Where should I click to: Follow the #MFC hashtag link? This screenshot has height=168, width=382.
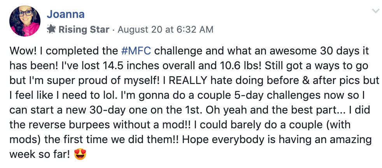[136, 51]
